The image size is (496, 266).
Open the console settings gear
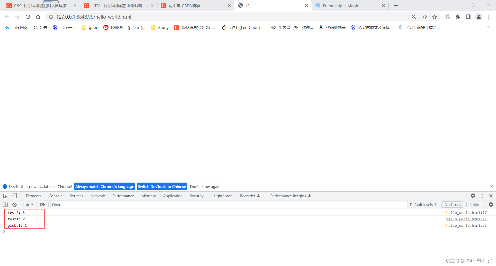coord(491,205)
